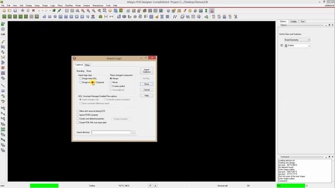
Task: Click the zigzag line icon in second toolbar
Action: click(175, 17)
